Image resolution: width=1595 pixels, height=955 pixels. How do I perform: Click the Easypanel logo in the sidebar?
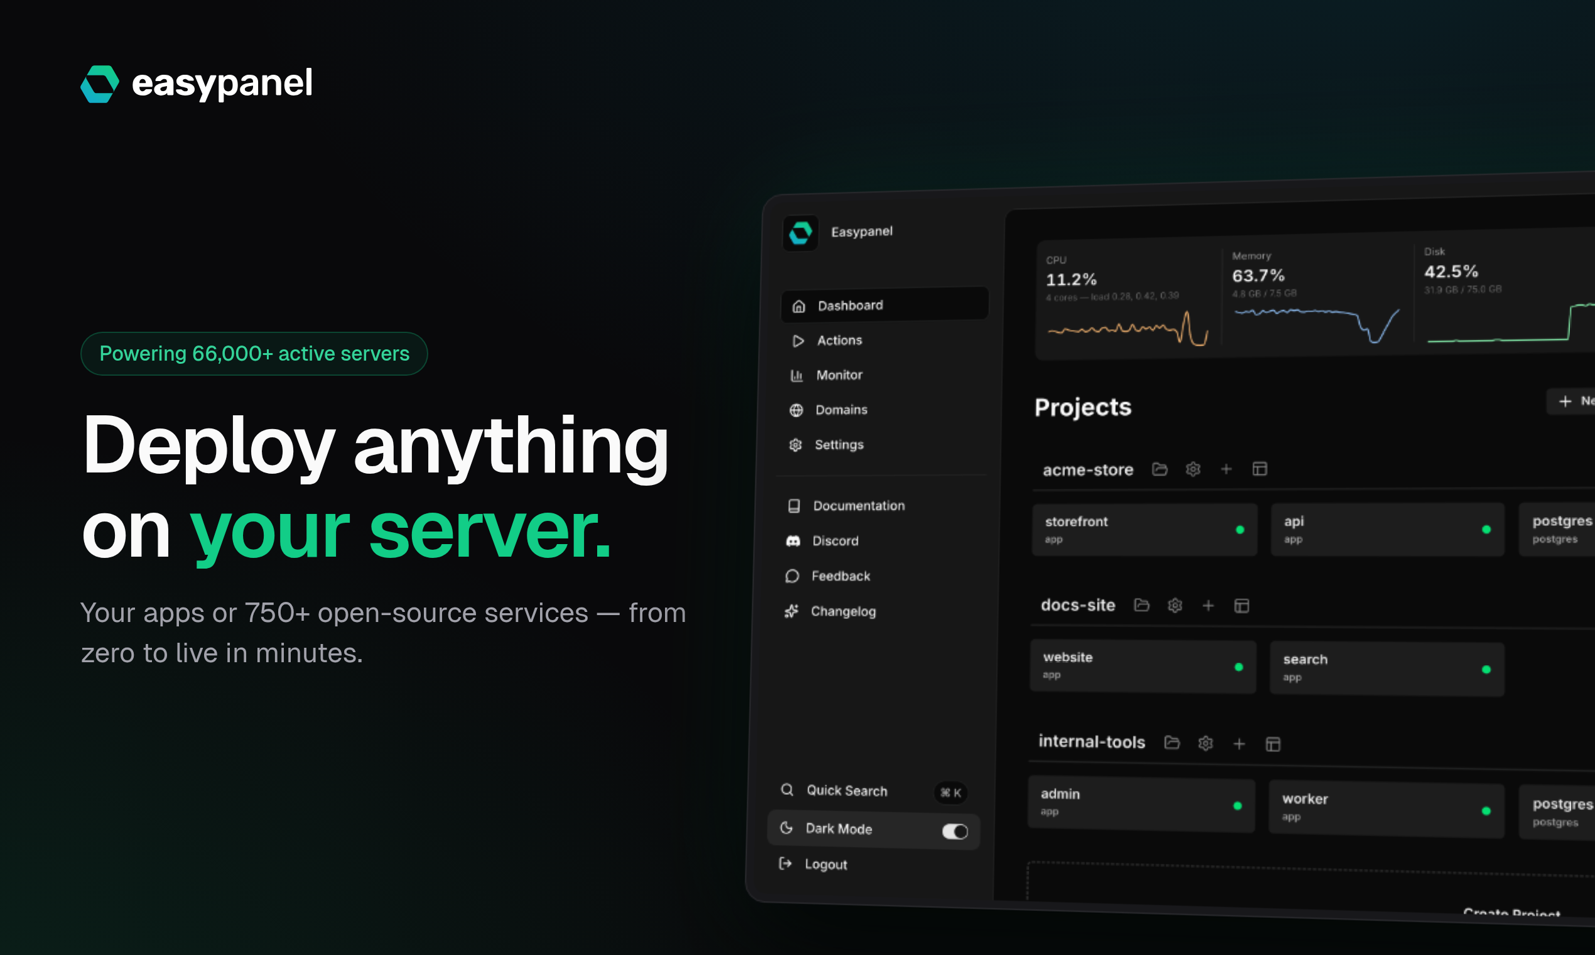pyautogui.click(x=800, y=233)
